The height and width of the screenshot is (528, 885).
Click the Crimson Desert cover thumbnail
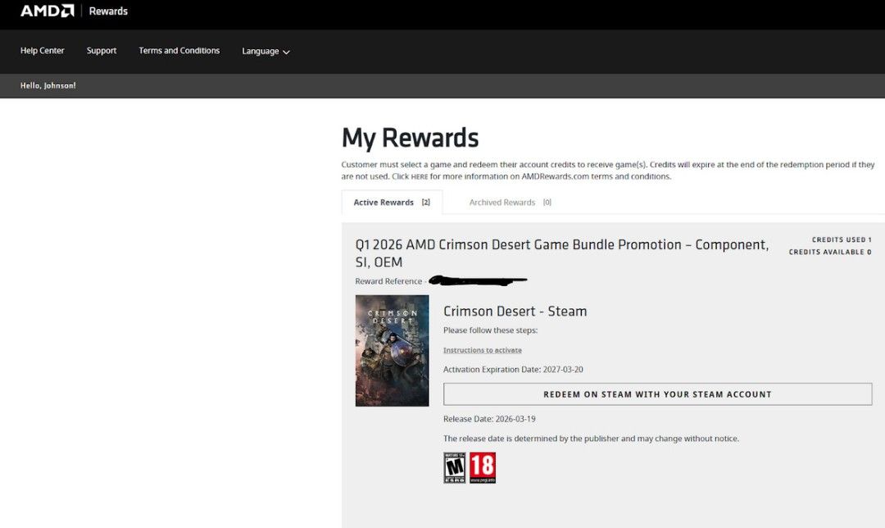(393, 351)
